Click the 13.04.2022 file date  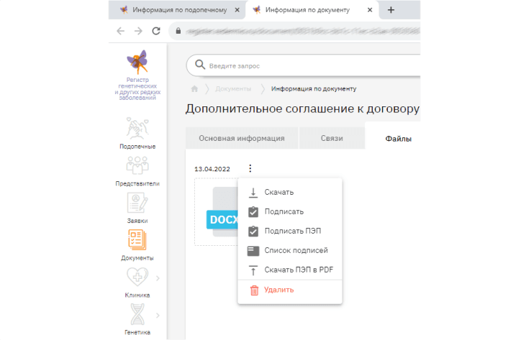pyautogui.click(x=212, y=169)
